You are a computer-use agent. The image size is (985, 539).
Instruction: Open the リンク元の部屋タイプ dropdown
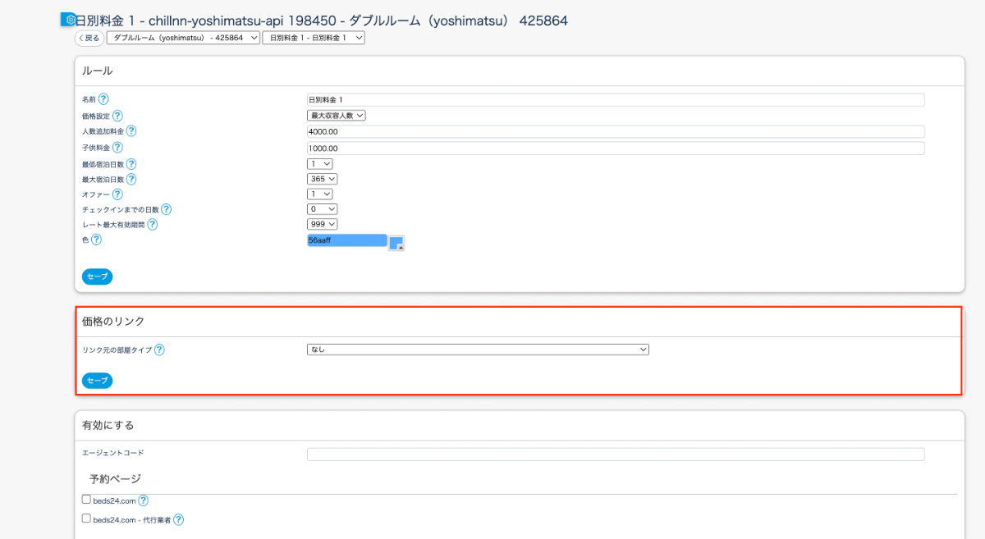coord(477,349)
